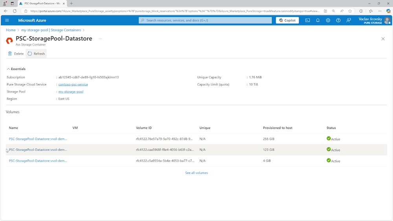Open browser zoom magnifier icon

coord(334,11)
